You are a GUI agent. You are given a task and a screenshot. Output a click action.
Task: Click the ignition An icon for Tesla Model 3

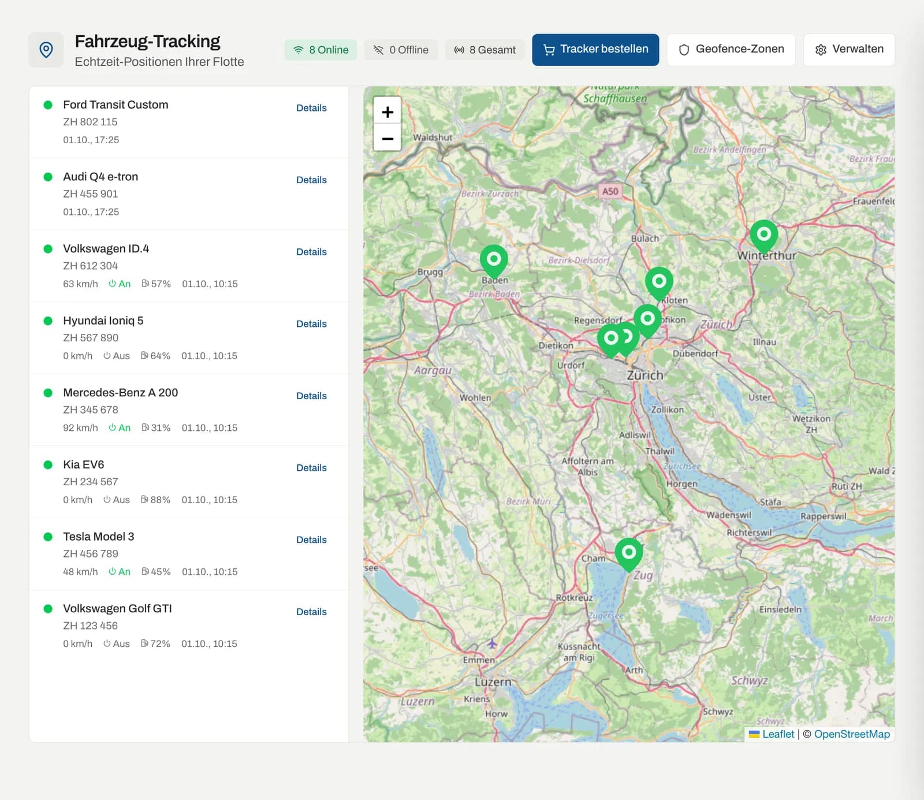pos(112,572)
